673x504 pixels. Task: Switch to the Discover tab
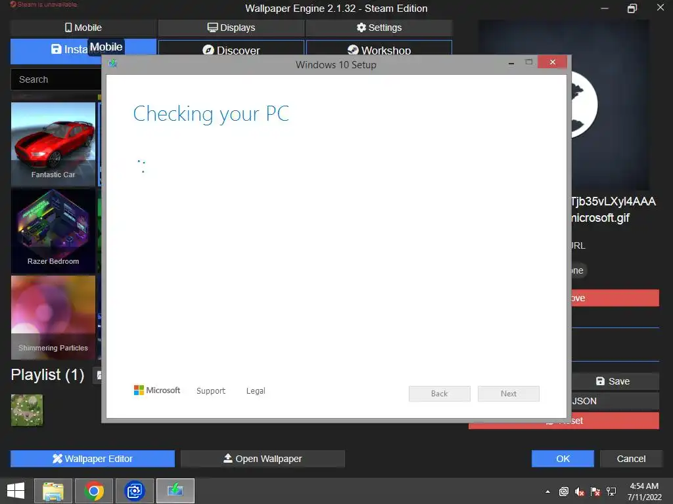click(231, 48)
